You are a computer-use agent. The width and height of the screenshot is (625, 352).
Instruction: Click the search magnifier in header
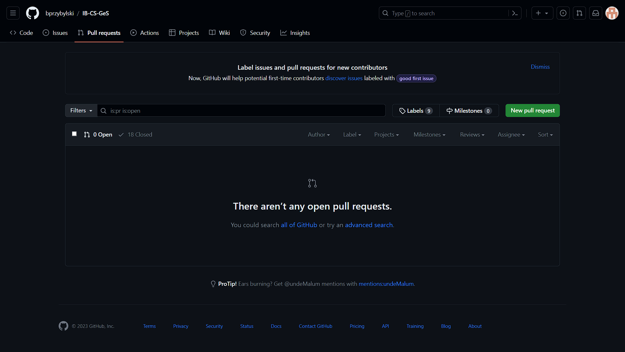[x=385, y=13]
